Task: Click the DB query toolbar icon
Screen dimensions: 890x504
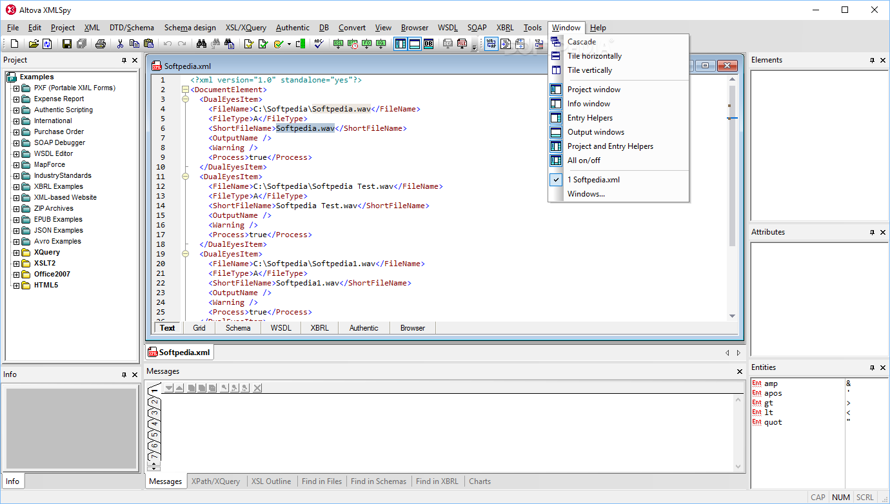Action: (x=428, y=44)
